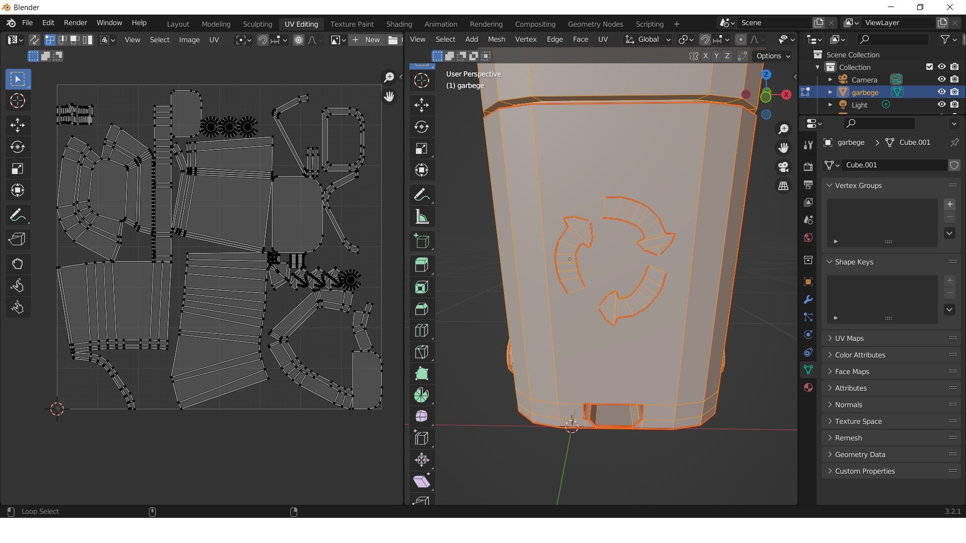Select the UV editor Relax sculpt tool
Viewport: 966px width, 543px height.
pyautogui.click(x=18, y=286)
